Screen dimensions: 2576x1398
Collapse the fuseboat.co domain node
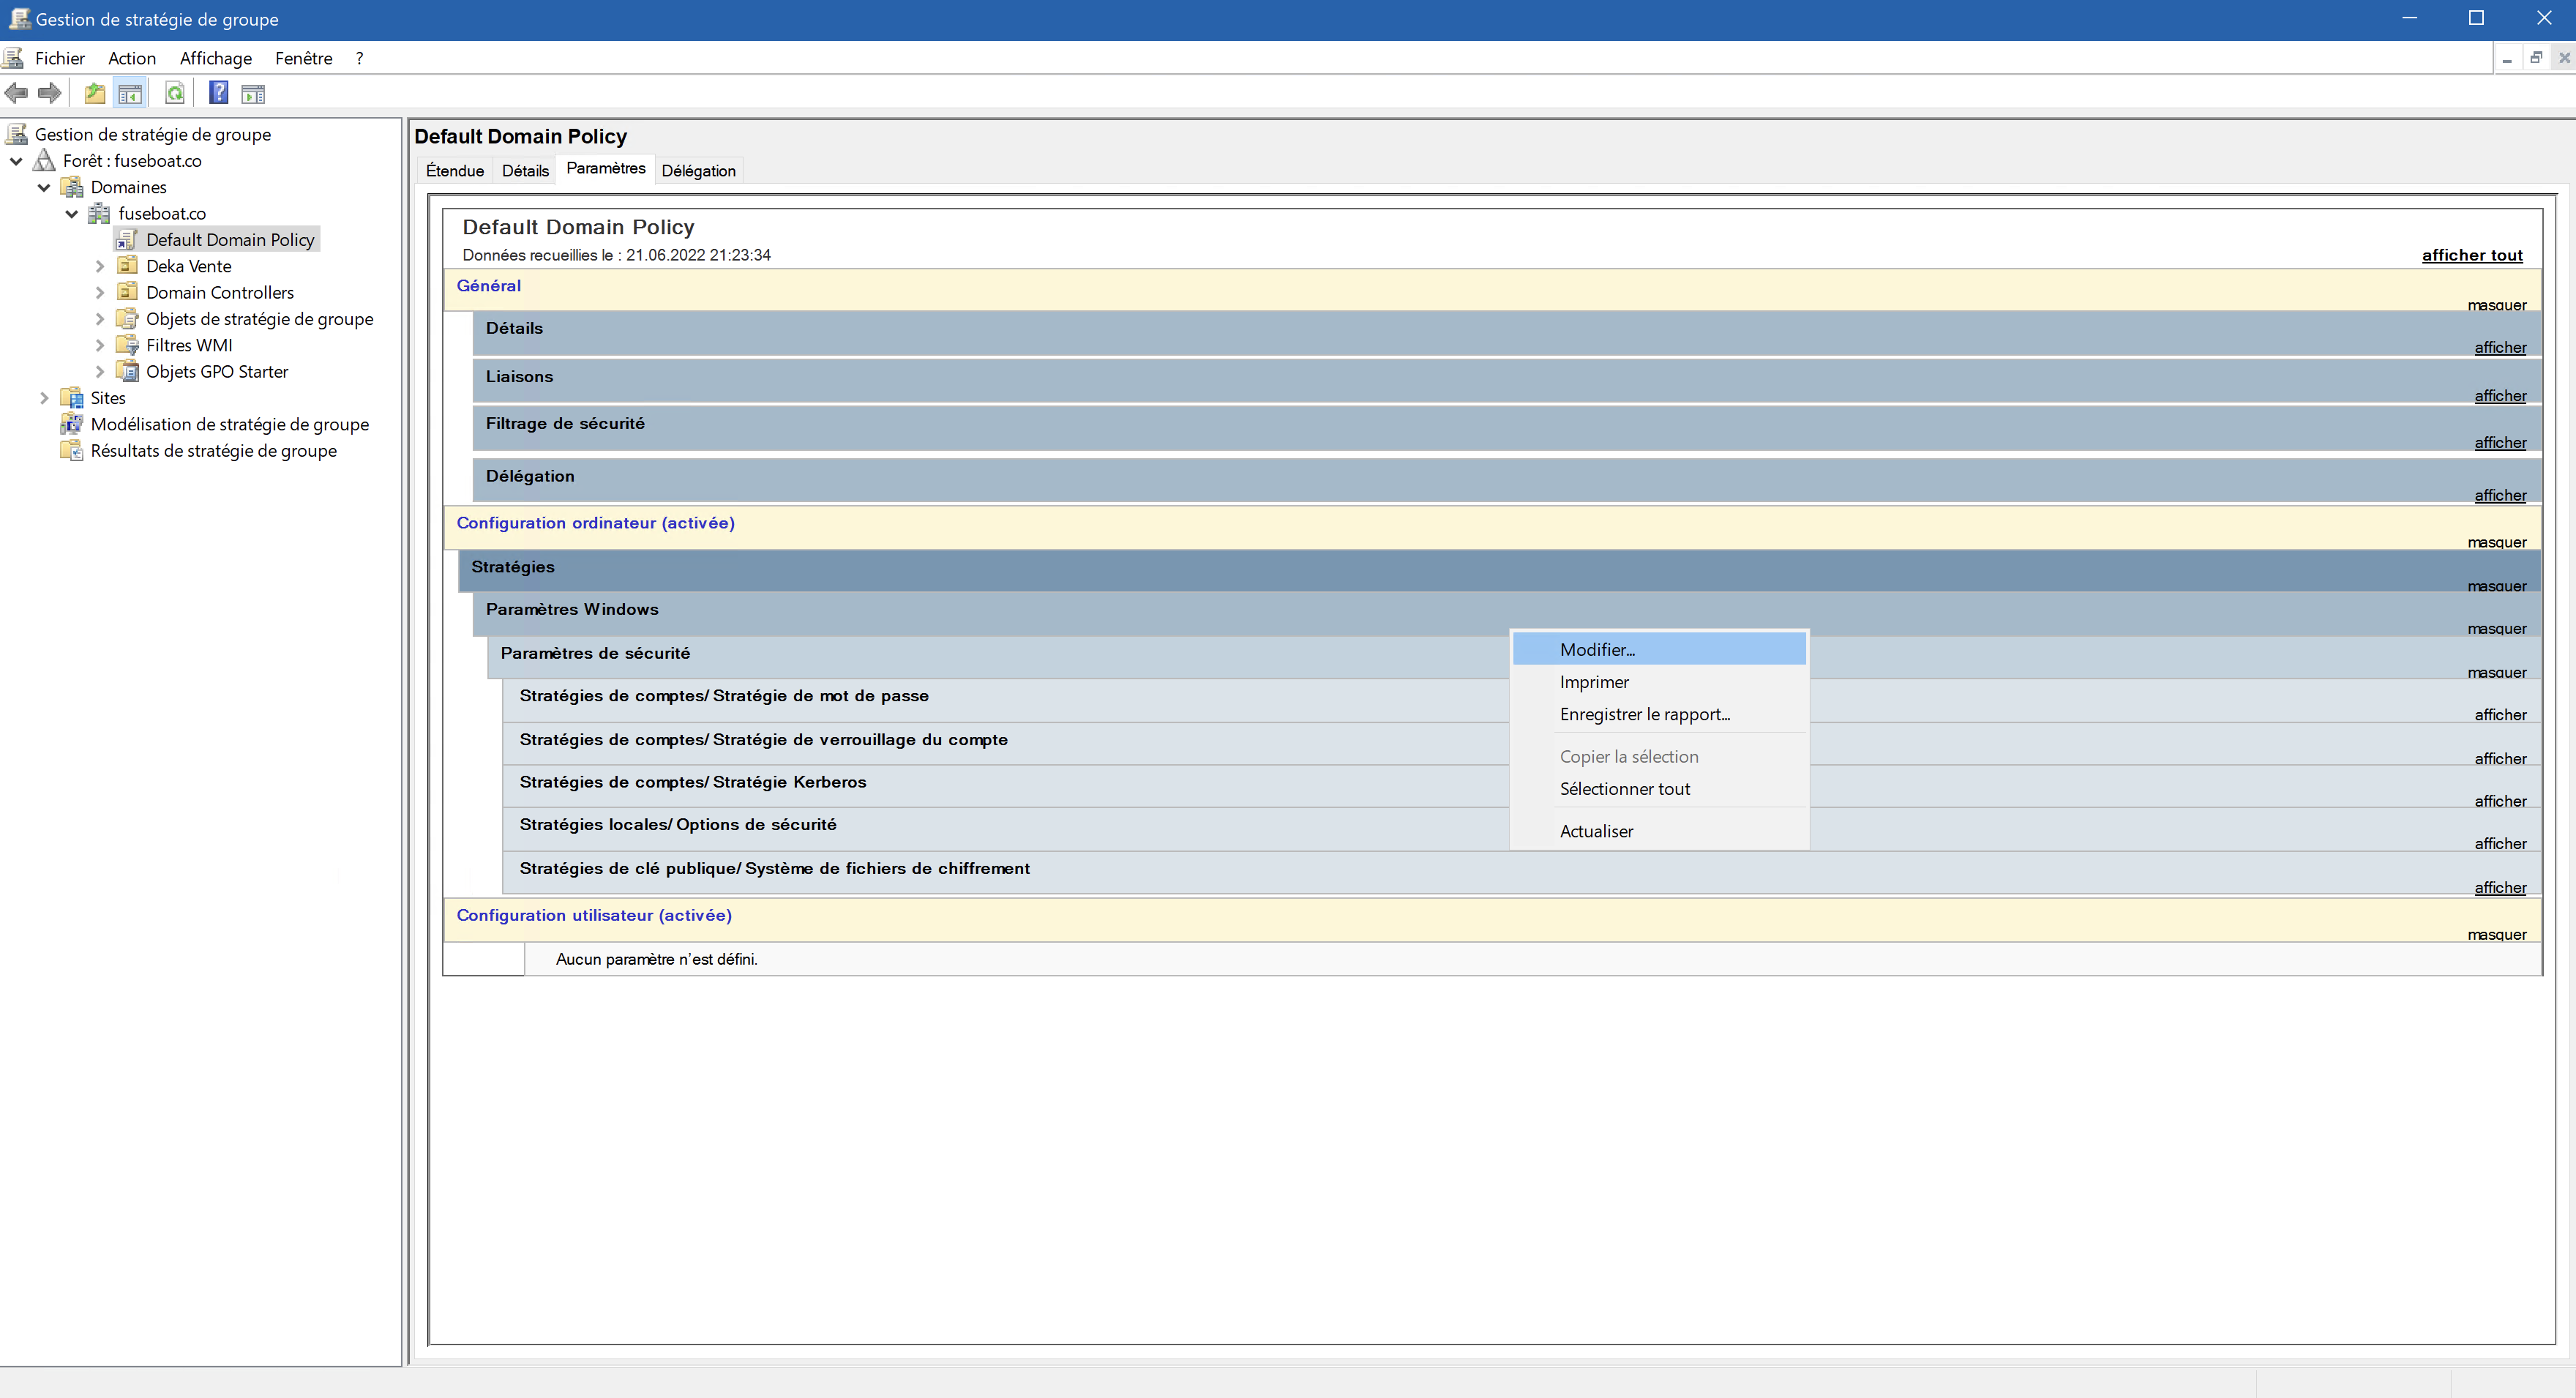[72, 213]
